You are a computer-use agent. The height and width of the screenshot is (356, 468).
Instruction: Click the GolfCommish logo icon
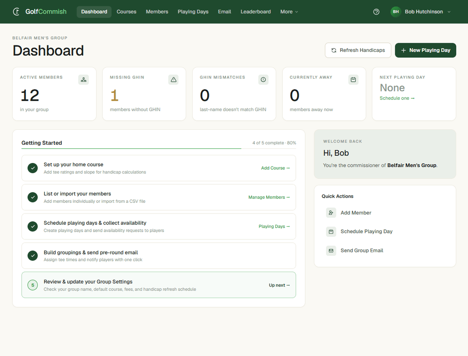tap(16, 12)
